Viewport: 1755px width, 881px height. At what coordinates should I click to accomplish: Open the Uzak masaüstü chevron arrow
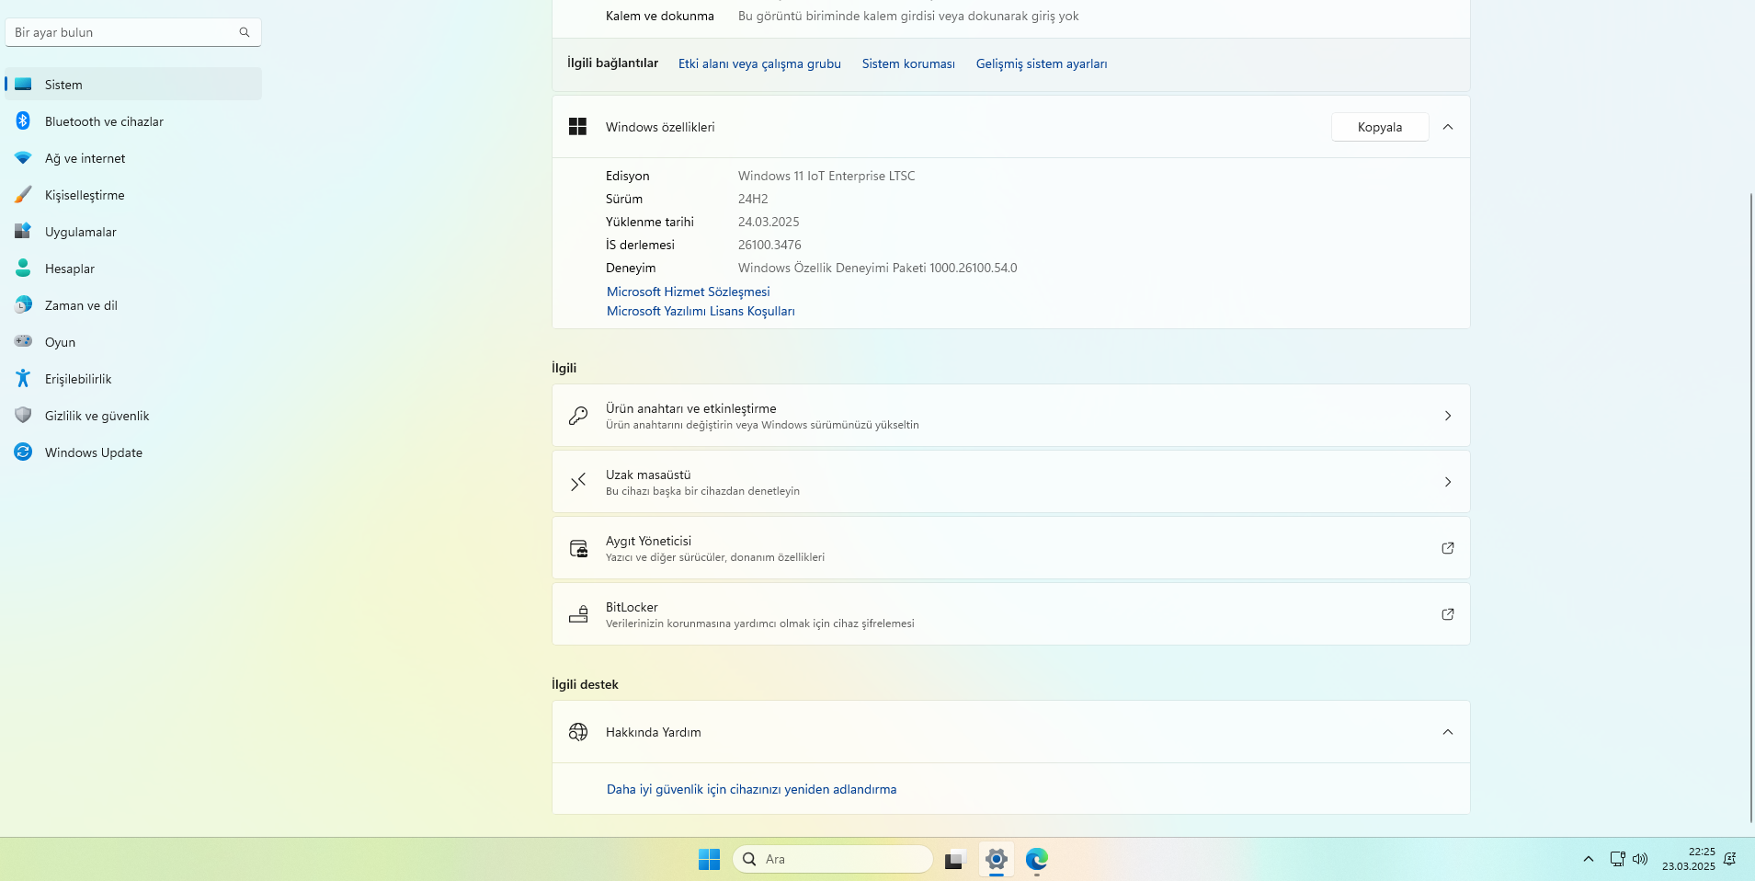pyautogui.click(x=1448, y=482)
